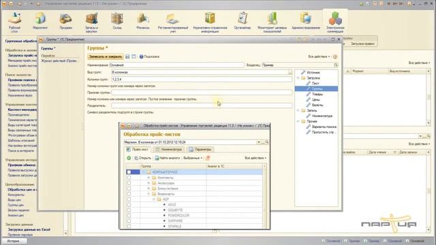
Task: Click Найти аналоги in the price-list toolbar
Action: pos(168,158)
